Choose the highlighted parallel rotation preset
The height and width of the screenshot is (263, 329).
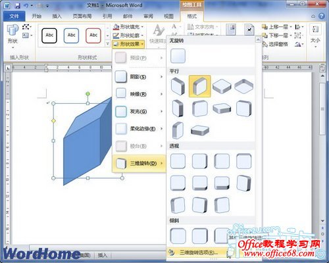[x=199, y=86]
